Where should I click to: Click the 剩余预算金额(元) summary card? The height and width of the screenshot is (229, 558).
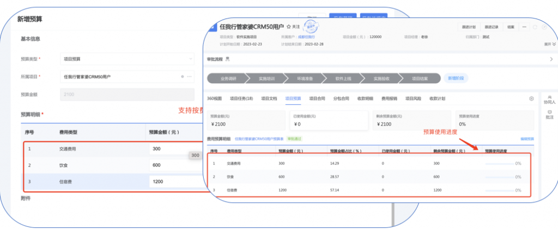tap(412, 120)
